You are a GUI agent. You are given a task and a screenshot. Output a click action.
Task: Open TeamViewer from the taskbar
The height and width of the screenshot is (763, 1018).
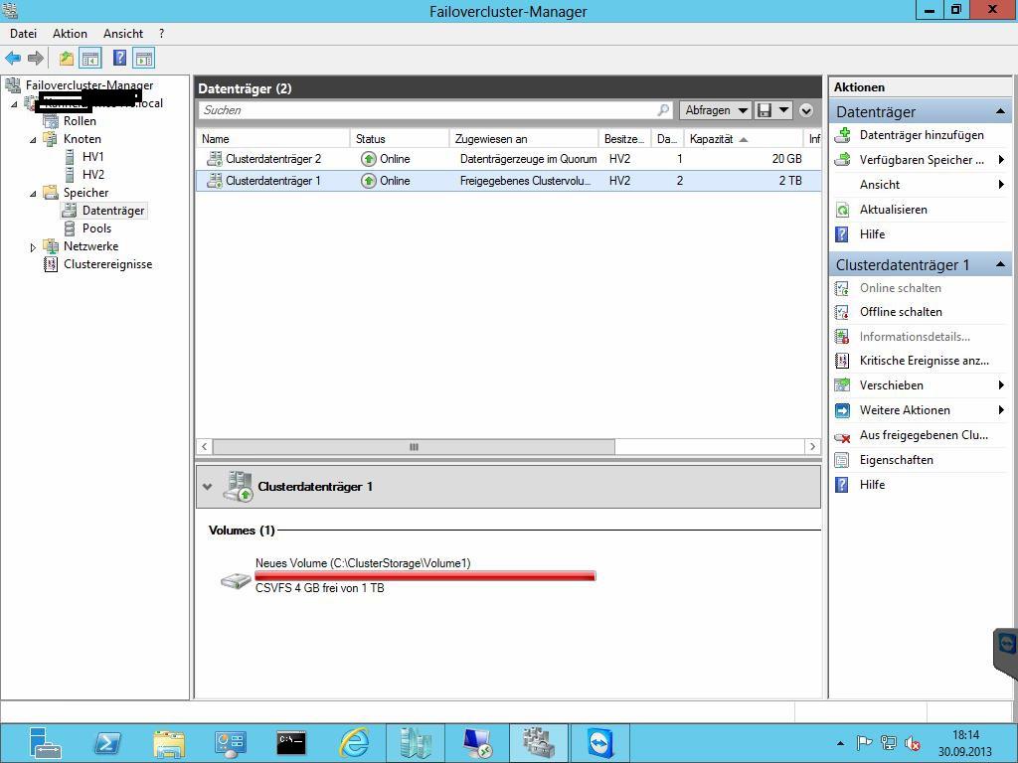pyautogui.click(x=600, y=743)
